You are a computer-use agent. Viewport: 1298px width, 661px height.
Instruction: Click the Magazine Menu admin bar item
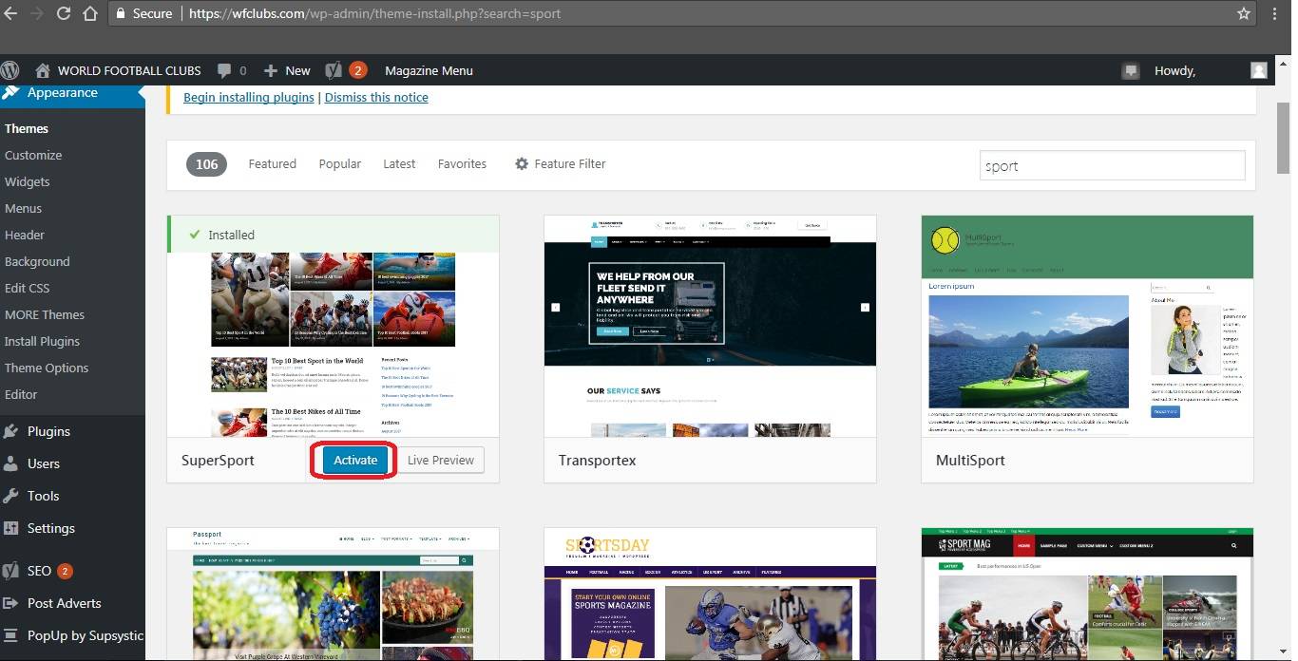[x=429, y=70]
